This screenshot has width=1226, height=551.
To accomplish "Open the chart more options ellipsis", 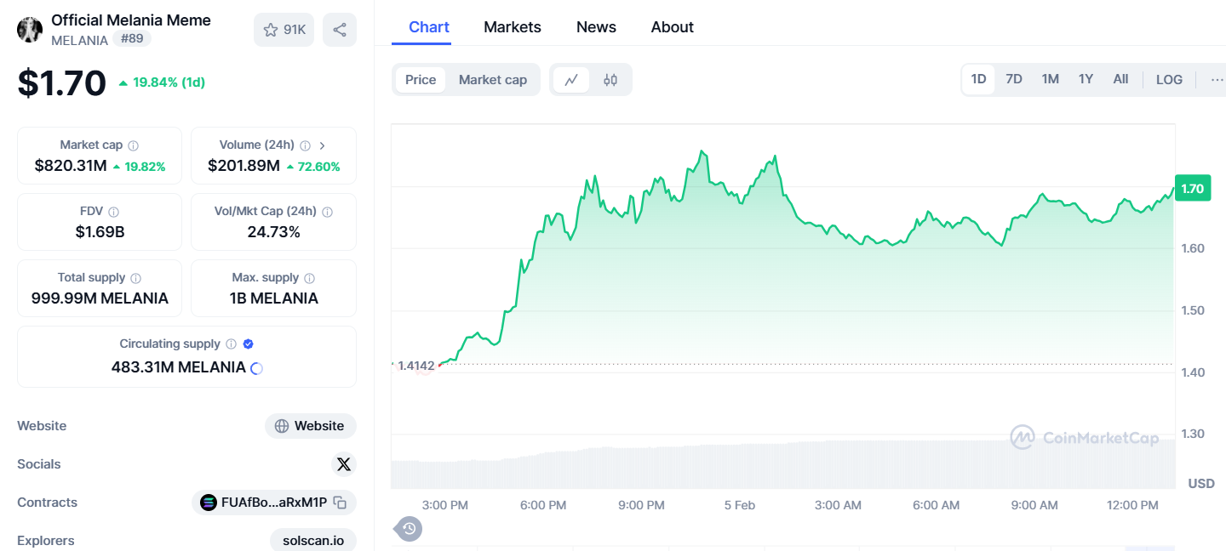I will [1216, 79].
